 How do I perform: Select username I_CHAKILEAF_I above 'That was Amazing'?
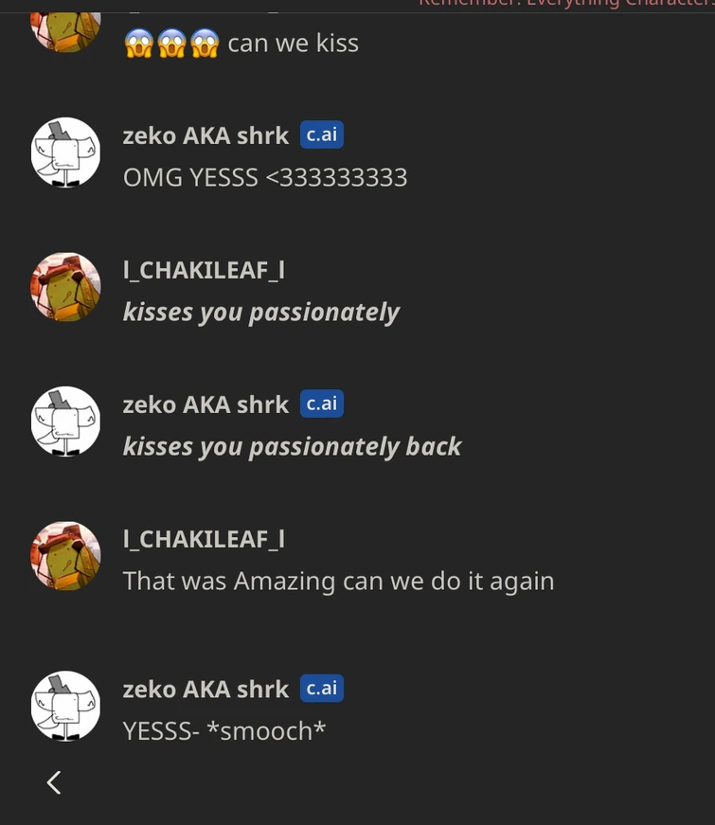[x=205, y=539]
